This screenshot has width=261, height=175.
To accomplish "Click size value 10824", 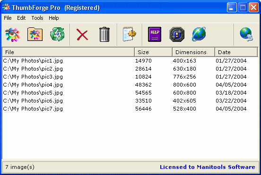I will pyautogui.click(x=143, y=77).
